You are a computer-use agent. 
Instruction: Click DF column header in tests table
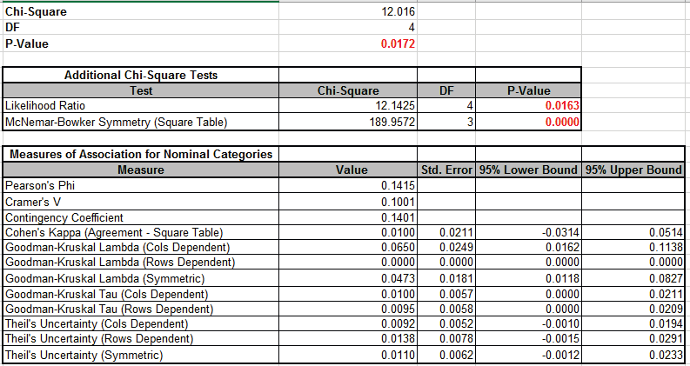point(446,90)
